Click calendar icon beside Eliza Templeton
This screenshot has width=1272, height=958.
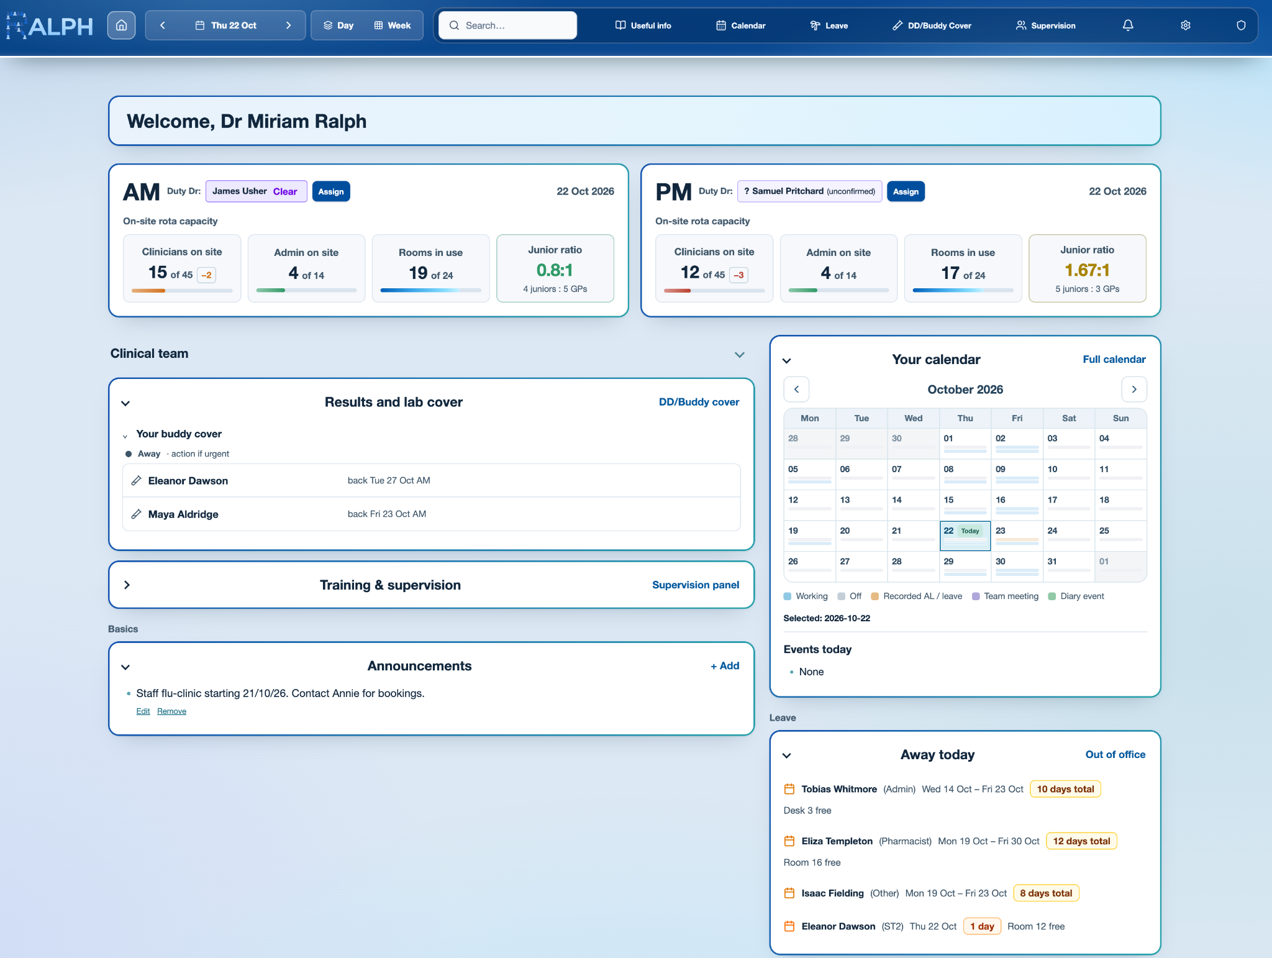click(789, 841)
